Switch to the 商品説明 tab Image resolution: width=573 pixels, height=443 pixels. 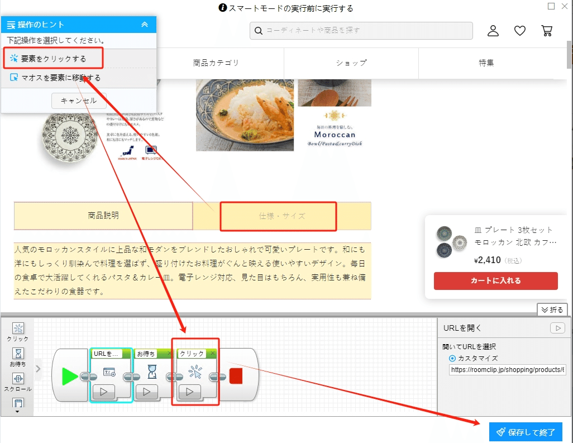[103, 216]
